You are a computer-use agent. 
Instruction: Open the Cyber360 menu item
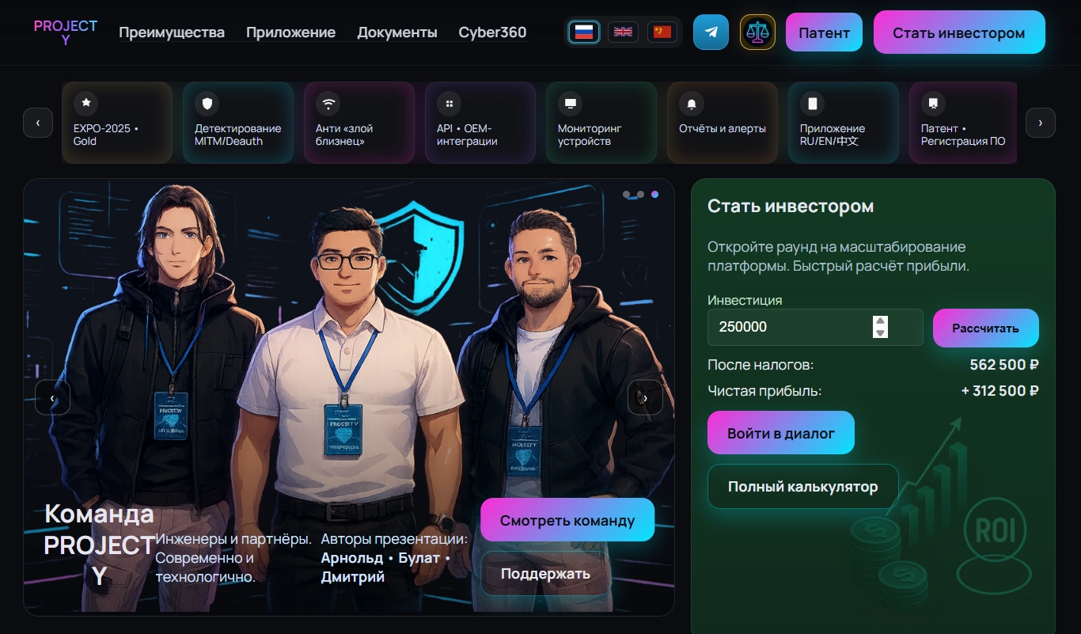pos(492,32)
